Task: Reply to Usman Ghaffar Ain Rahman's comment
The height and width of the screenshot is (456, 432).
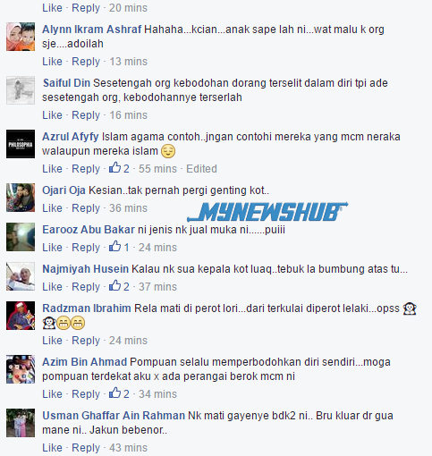Action: [x=86, y=448]
